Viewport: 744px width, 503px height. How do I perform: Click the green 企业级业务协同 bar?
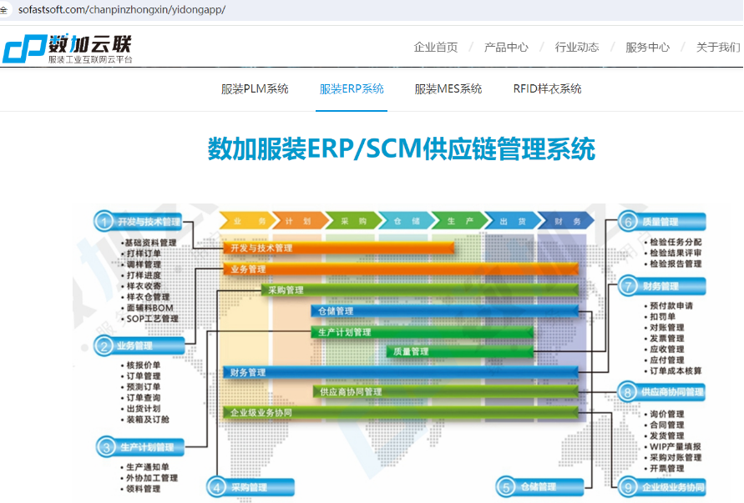coord(401,412)
